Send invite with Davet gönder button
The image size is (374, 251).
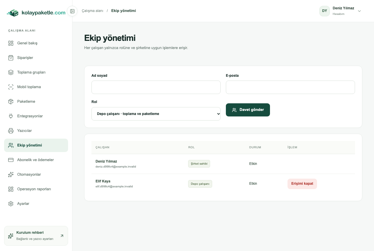(x=248, y=110)
